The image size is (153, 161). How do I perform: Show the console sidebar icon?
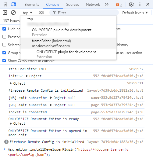pyautogui.click(x=5, y=13)
